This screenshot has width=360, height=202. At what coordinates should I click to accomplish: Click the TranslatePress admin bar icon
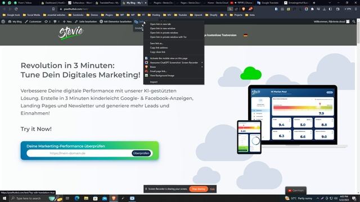pos(136,22)
